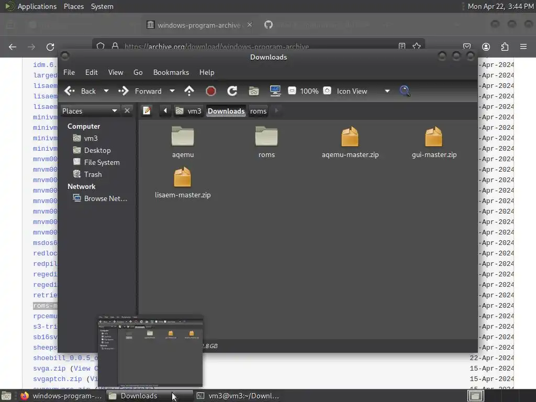
Task: Click the browser back arrow
Action: pos(13,47)
